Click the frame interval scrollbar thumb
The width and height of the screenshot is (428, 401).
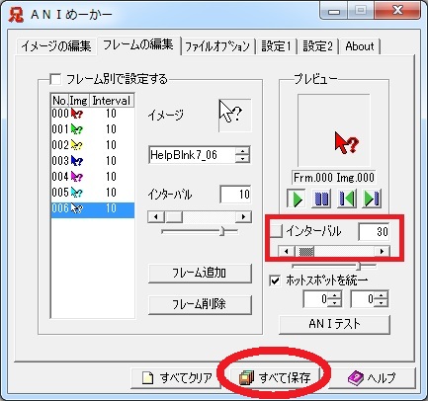click(x=174, y=217)
